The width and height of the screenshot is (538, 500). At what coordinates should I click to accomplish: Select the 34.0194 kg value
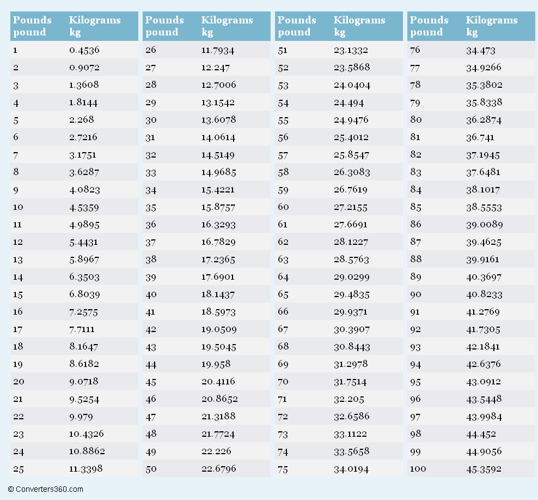pyautogui.click(x=351, y=469)
